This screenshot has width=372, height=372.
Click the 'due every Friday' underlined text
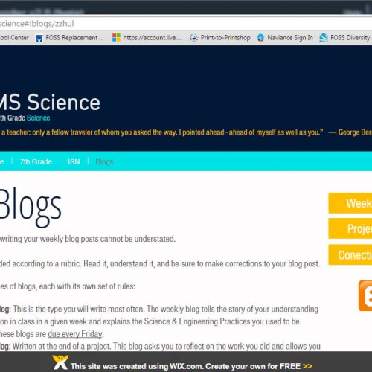[x=75, y=334]
